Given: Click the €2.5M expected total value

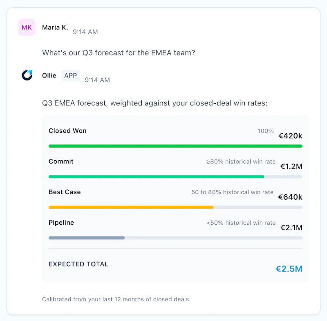Looking at the screenshot, I should click(289, 269).
